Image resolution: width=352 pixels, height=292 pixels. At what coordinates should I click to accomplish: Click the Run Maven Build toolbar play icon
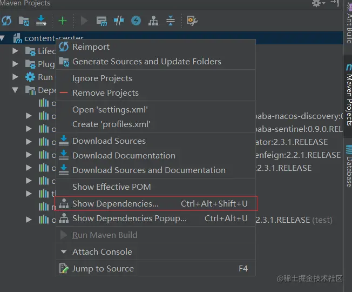pos(84,21)
